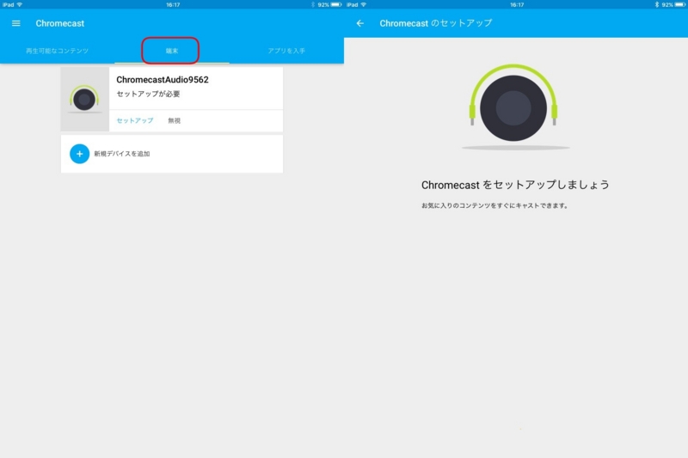
Task: Click セットアップが必要 status text
Action: 148,94
